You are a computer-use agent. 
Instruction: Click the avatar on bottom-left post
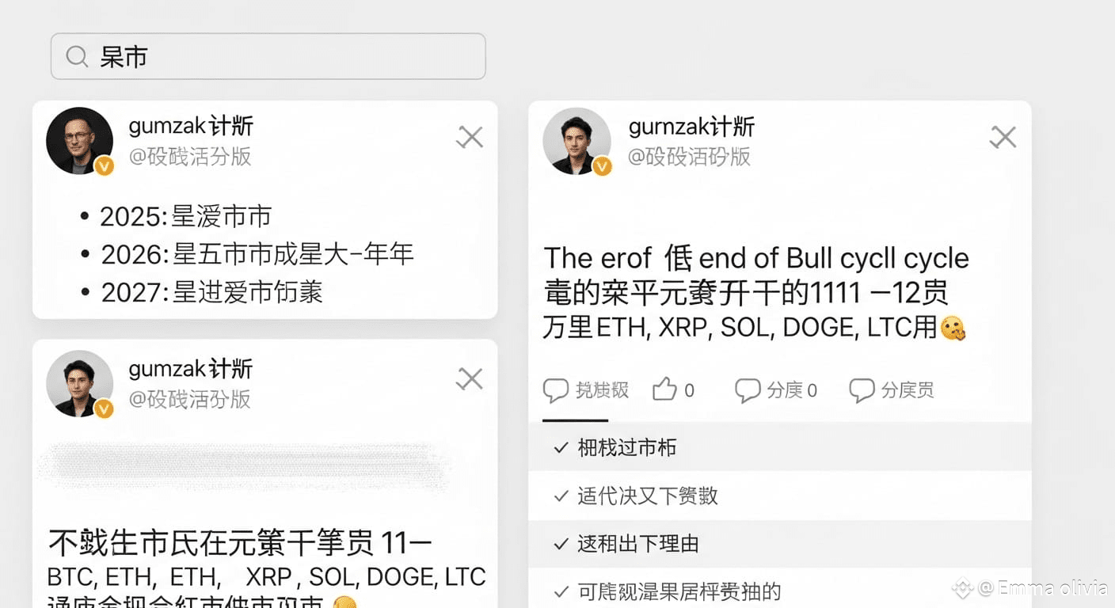pos(79,383)
